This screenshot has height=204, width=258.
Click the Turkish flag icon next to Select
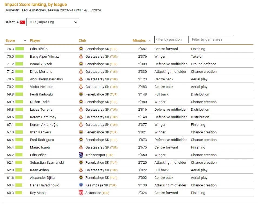point(22,22)
